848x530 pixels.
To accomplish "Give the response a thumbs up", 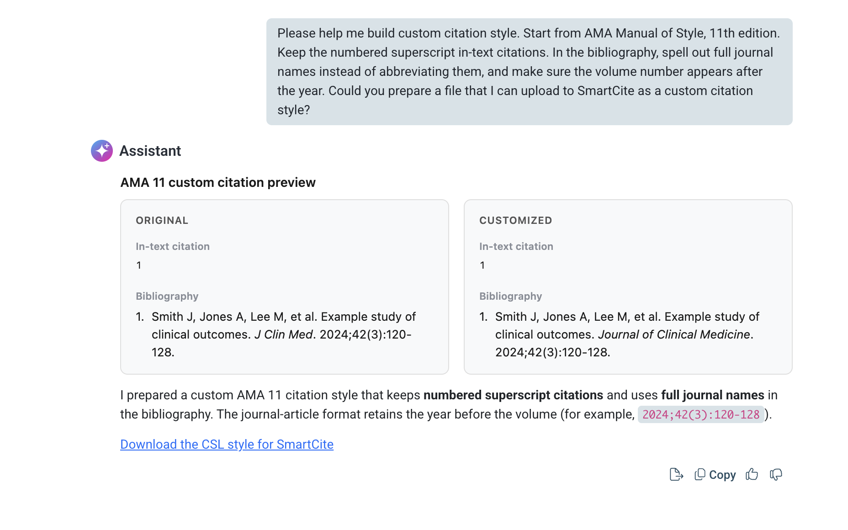I will point(752,475).
